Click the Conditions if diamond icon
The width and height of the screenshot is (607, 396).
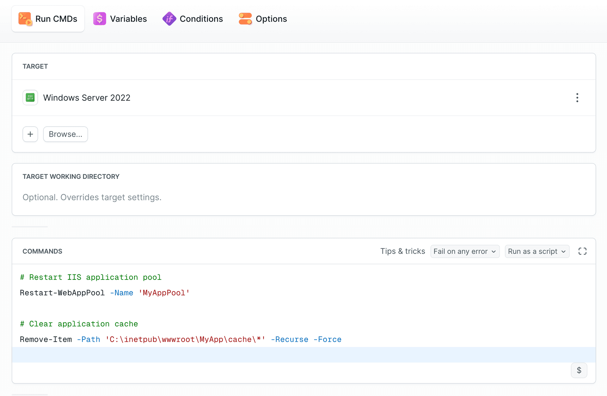(169, 19)
